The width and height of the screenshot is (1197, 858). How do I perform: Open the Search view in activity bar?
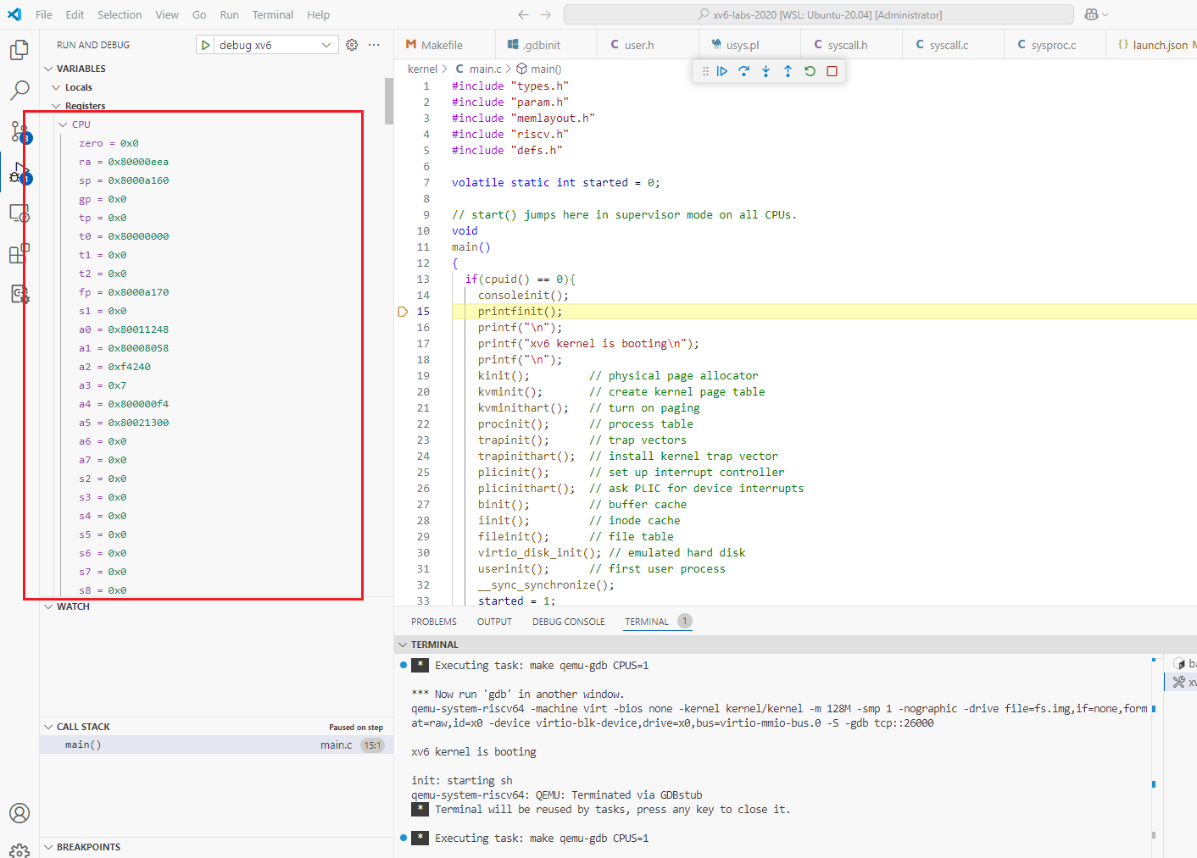tap(19, 90)
